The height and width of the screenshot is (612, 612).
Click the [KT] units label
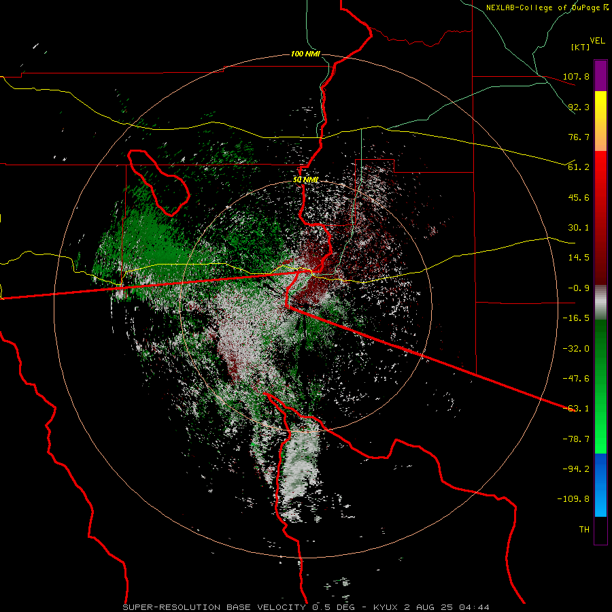tap(580, 47)
